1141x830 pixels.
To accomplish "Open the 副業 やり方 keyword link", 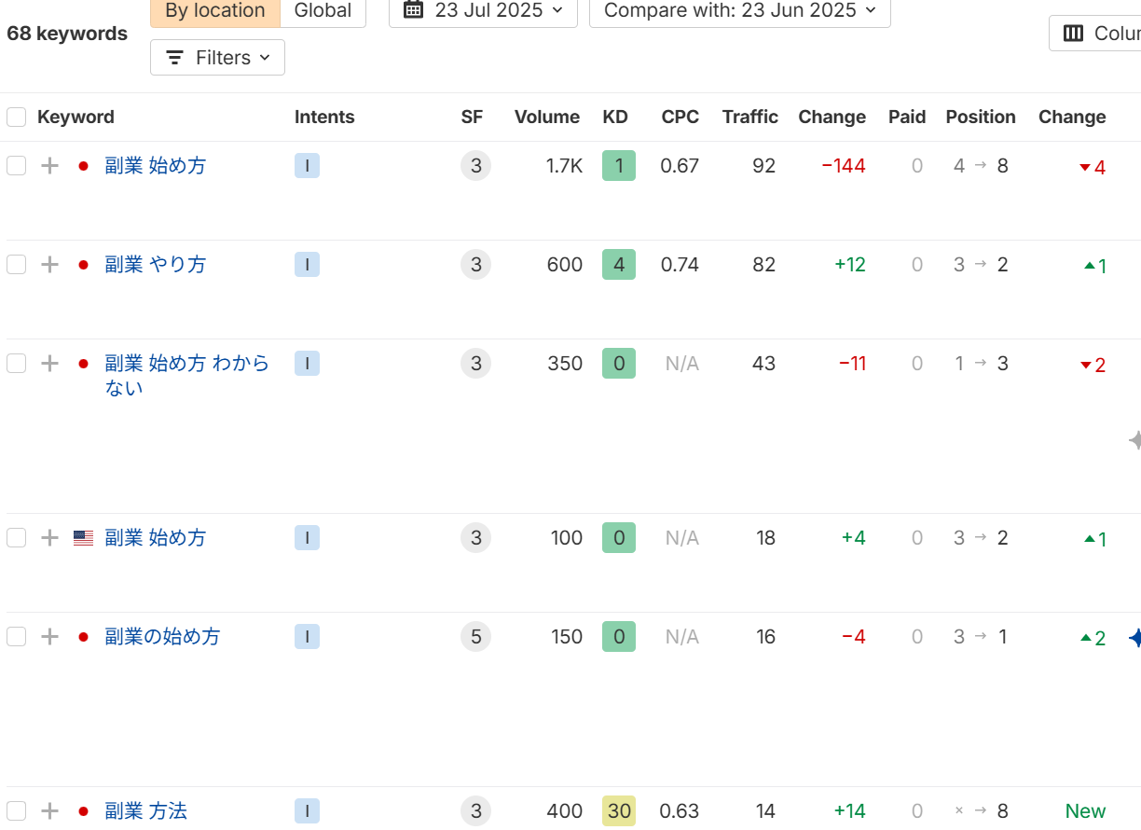I will [155, 265].
